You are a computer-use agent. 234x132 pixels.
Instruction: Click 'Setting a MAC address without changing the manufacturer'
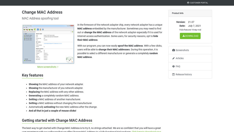(x=60, y=103)
